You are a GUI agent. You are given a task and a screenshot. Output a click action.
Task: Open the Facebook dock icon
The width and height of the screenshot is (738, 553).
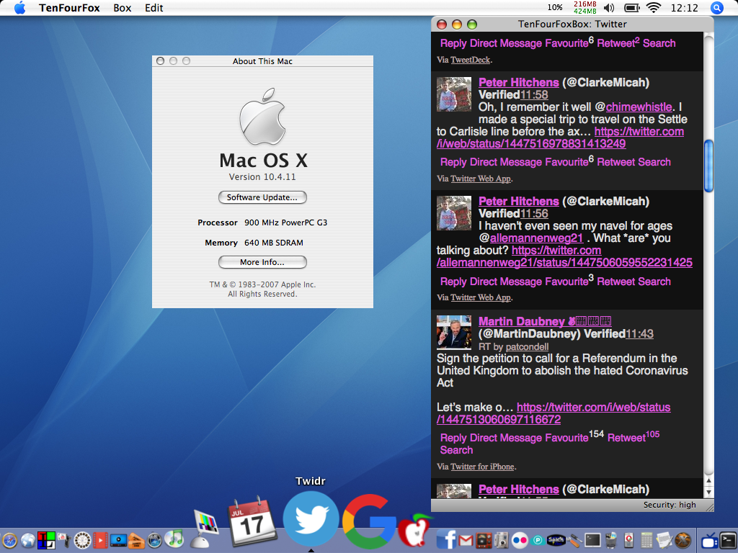point(446,539)
